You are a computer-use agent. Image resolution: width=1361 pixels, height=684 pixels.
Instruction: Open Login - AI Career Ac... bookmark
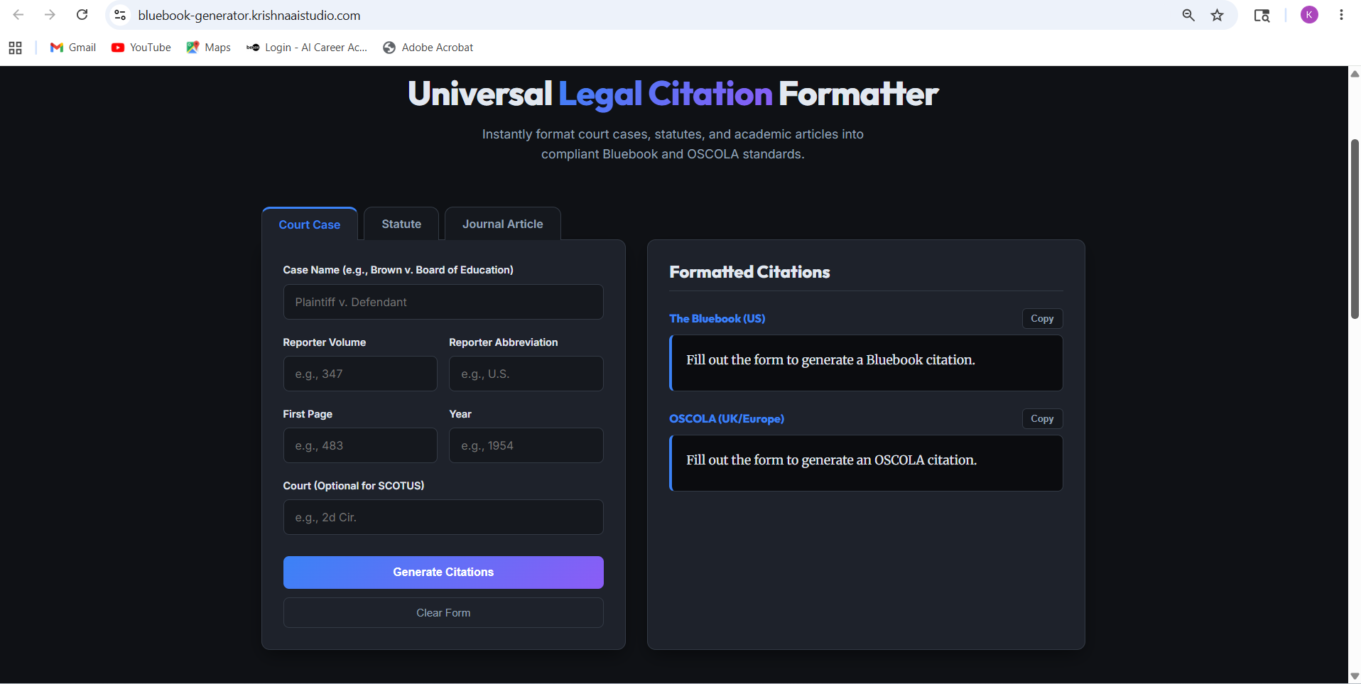307,48
